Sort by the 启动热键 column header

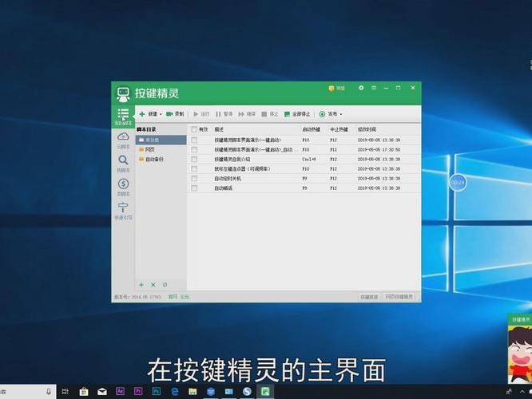[312, 129]
